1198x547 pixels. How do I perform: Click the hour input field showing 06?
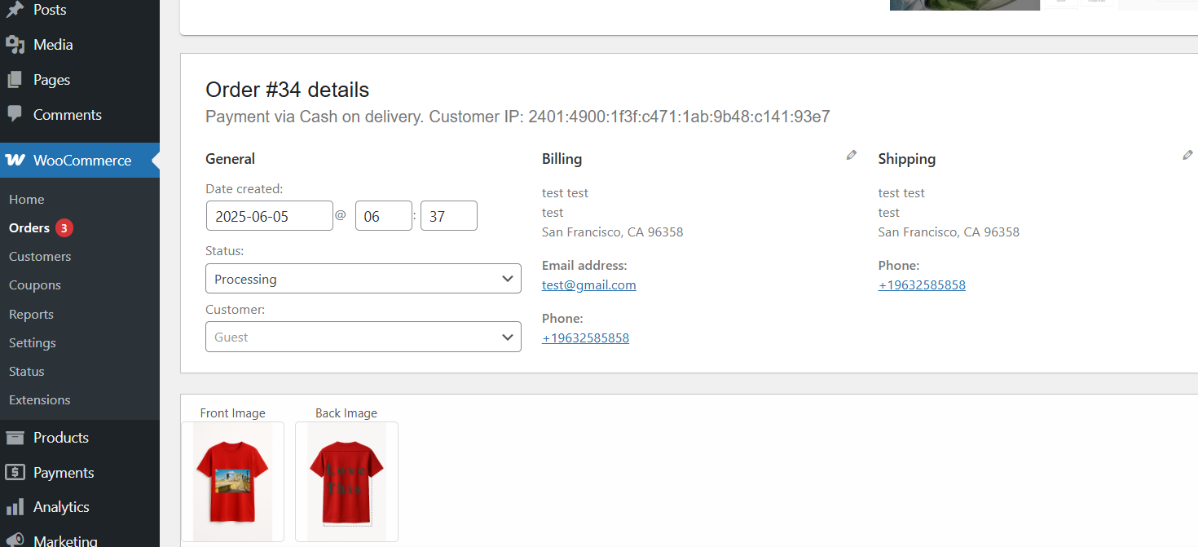coord(383,216)
